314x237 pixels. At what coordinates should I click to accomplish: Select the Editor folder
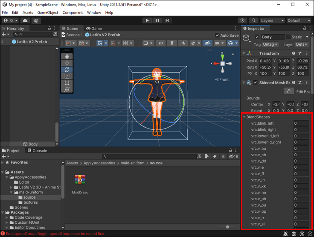pyautogui.click(x=24, y=182)
